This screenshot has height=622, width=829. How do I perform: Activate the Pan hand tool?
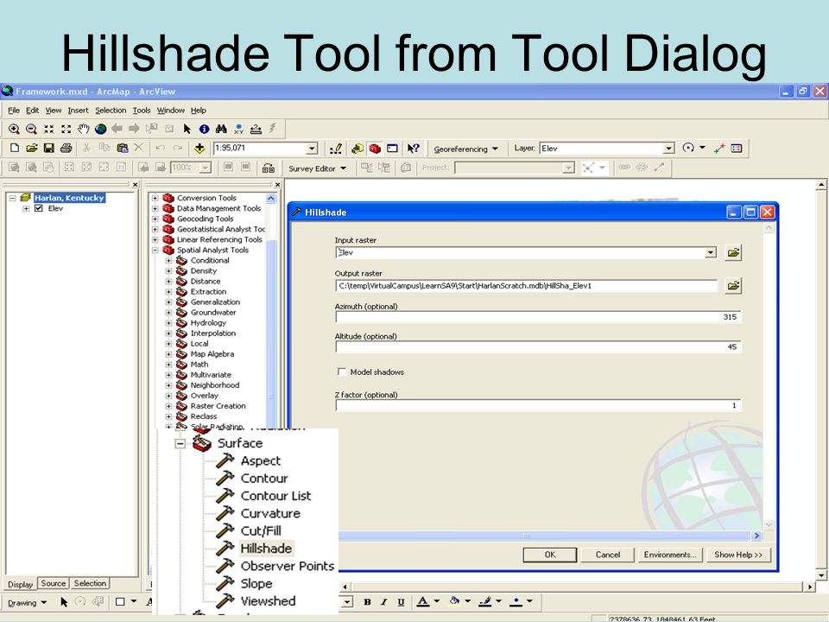pos(83,129)
